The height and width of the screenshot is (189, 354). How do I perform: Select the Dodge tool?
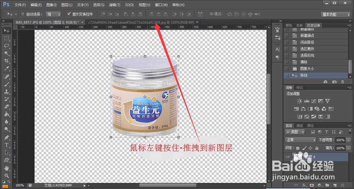6,129
